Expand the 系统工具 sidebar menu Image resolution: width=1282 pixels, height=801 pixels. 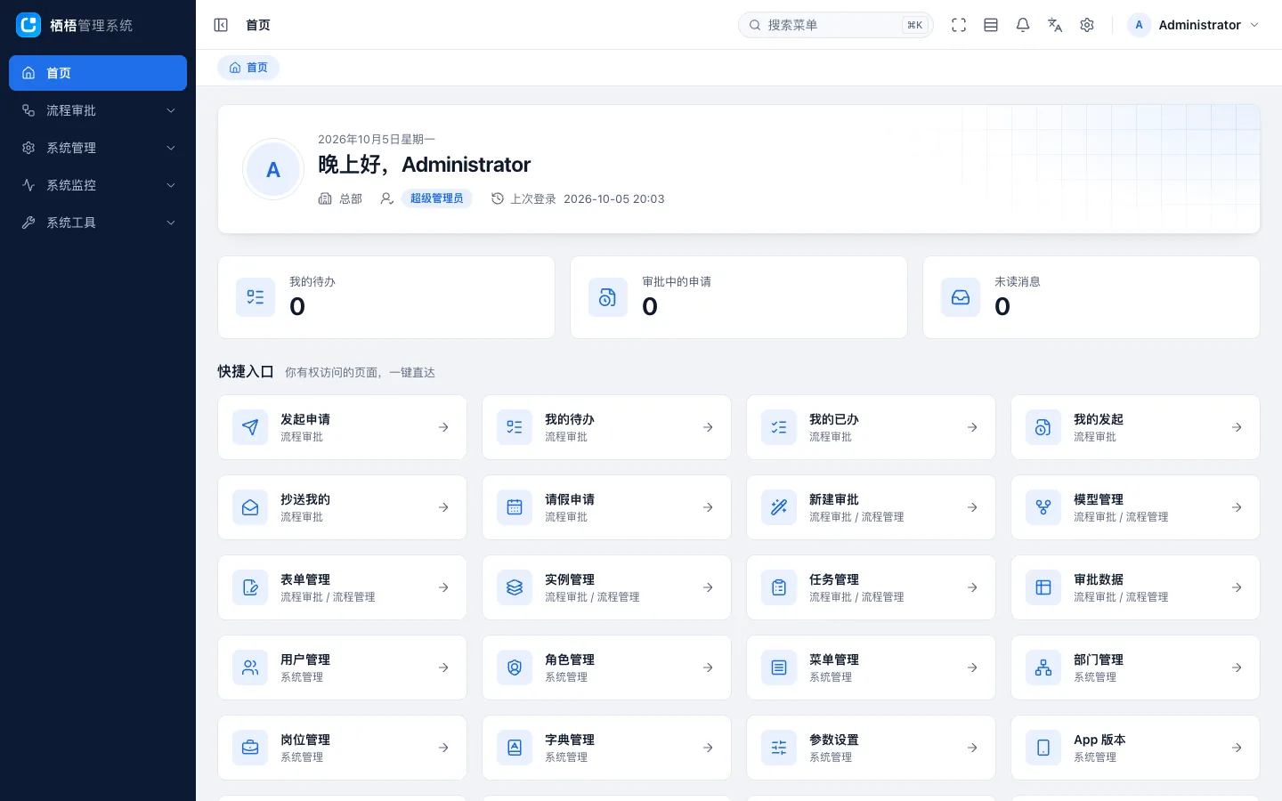coord(98,222)
